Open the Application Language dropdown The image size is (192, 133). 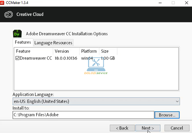(x=96, y=101)
